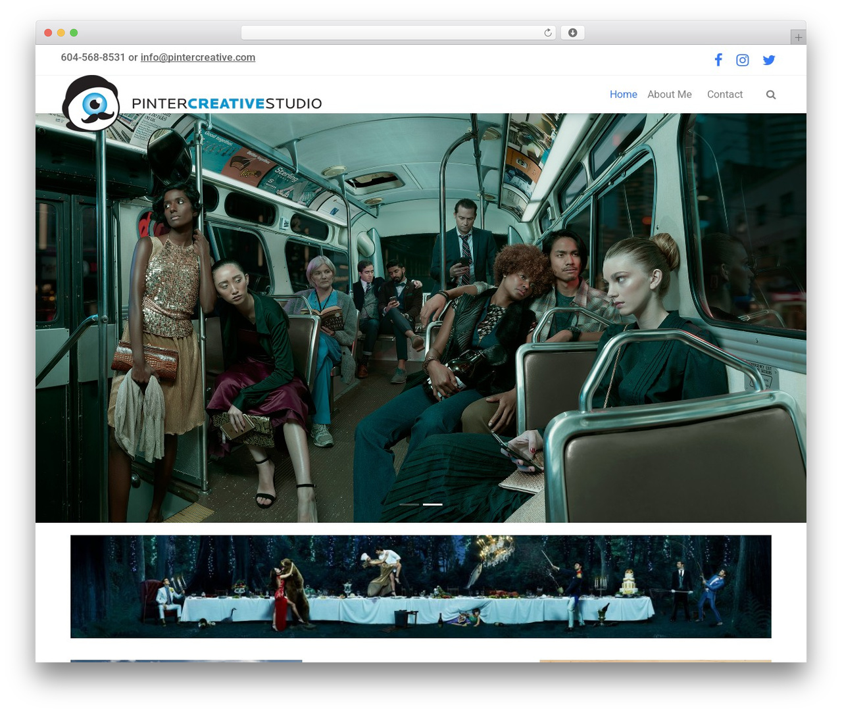The image size is (842, 713).
Task: Click the bus fashion hero slide image
Action: click(421, 318)
